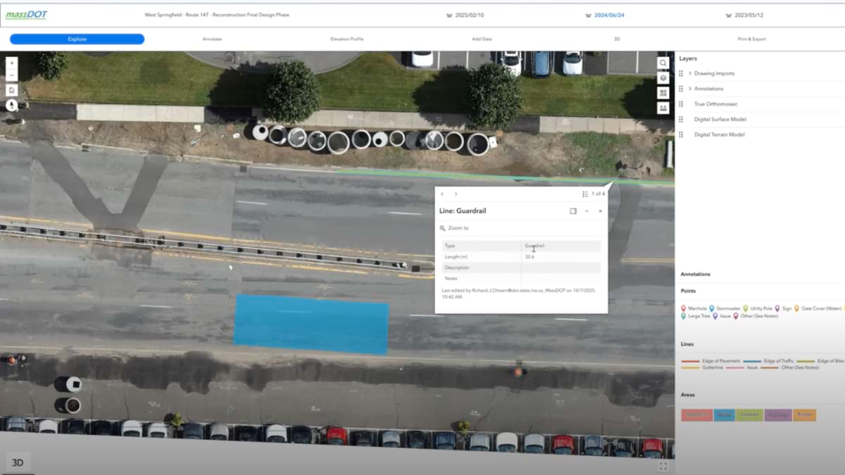Viewport: 845px width, 475px height.
Task: Select the True Orthomosaic layer
Action: pos(715,104)
